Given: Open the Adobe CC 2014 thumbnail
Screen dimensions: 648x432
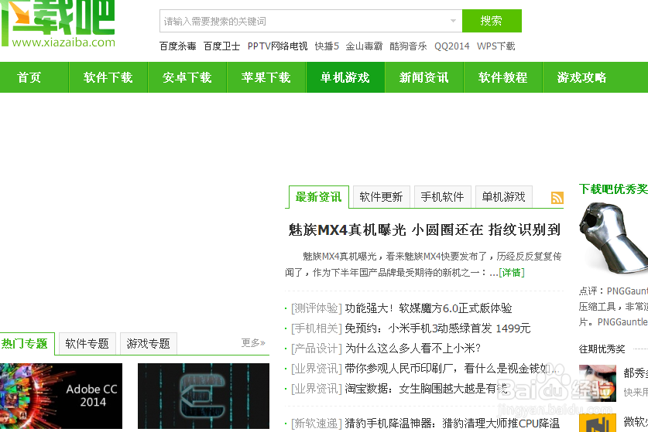Looking at the screenshot, I should point(61,396).
